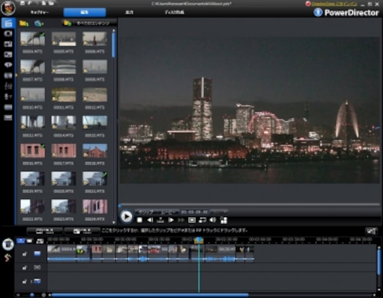
Task: Click the import media folder icon
Action: click(24, 23)
